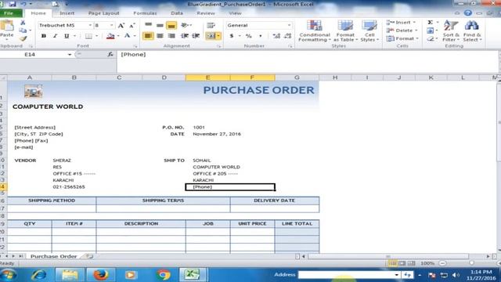Click the Format Painter brush icon
The image size is (501, 282).
point(23,38)
